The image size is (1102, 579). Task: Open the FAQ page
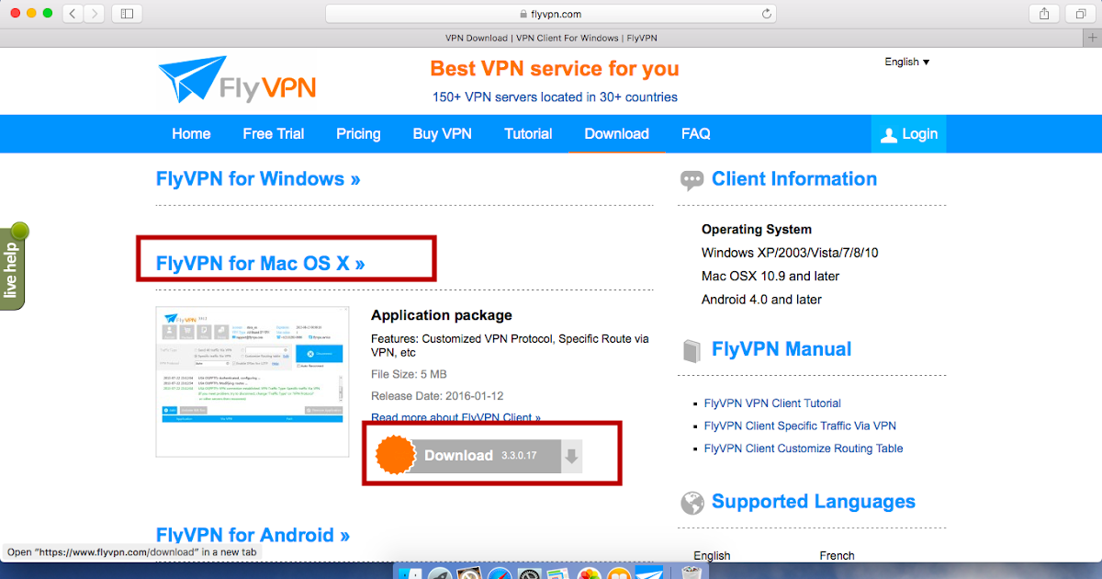(695, 133)
